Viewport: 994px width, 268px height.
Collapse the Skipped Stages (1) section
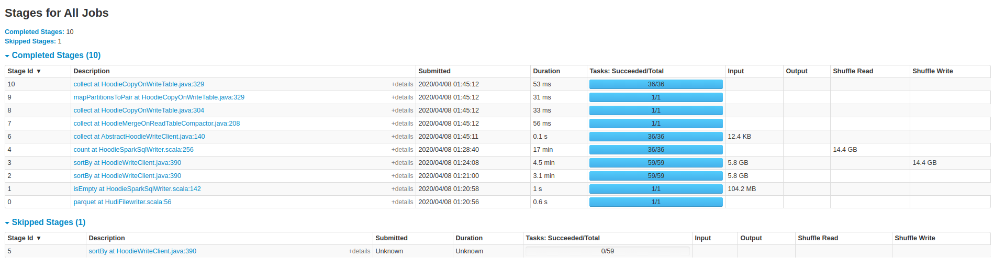pos(45,222)
